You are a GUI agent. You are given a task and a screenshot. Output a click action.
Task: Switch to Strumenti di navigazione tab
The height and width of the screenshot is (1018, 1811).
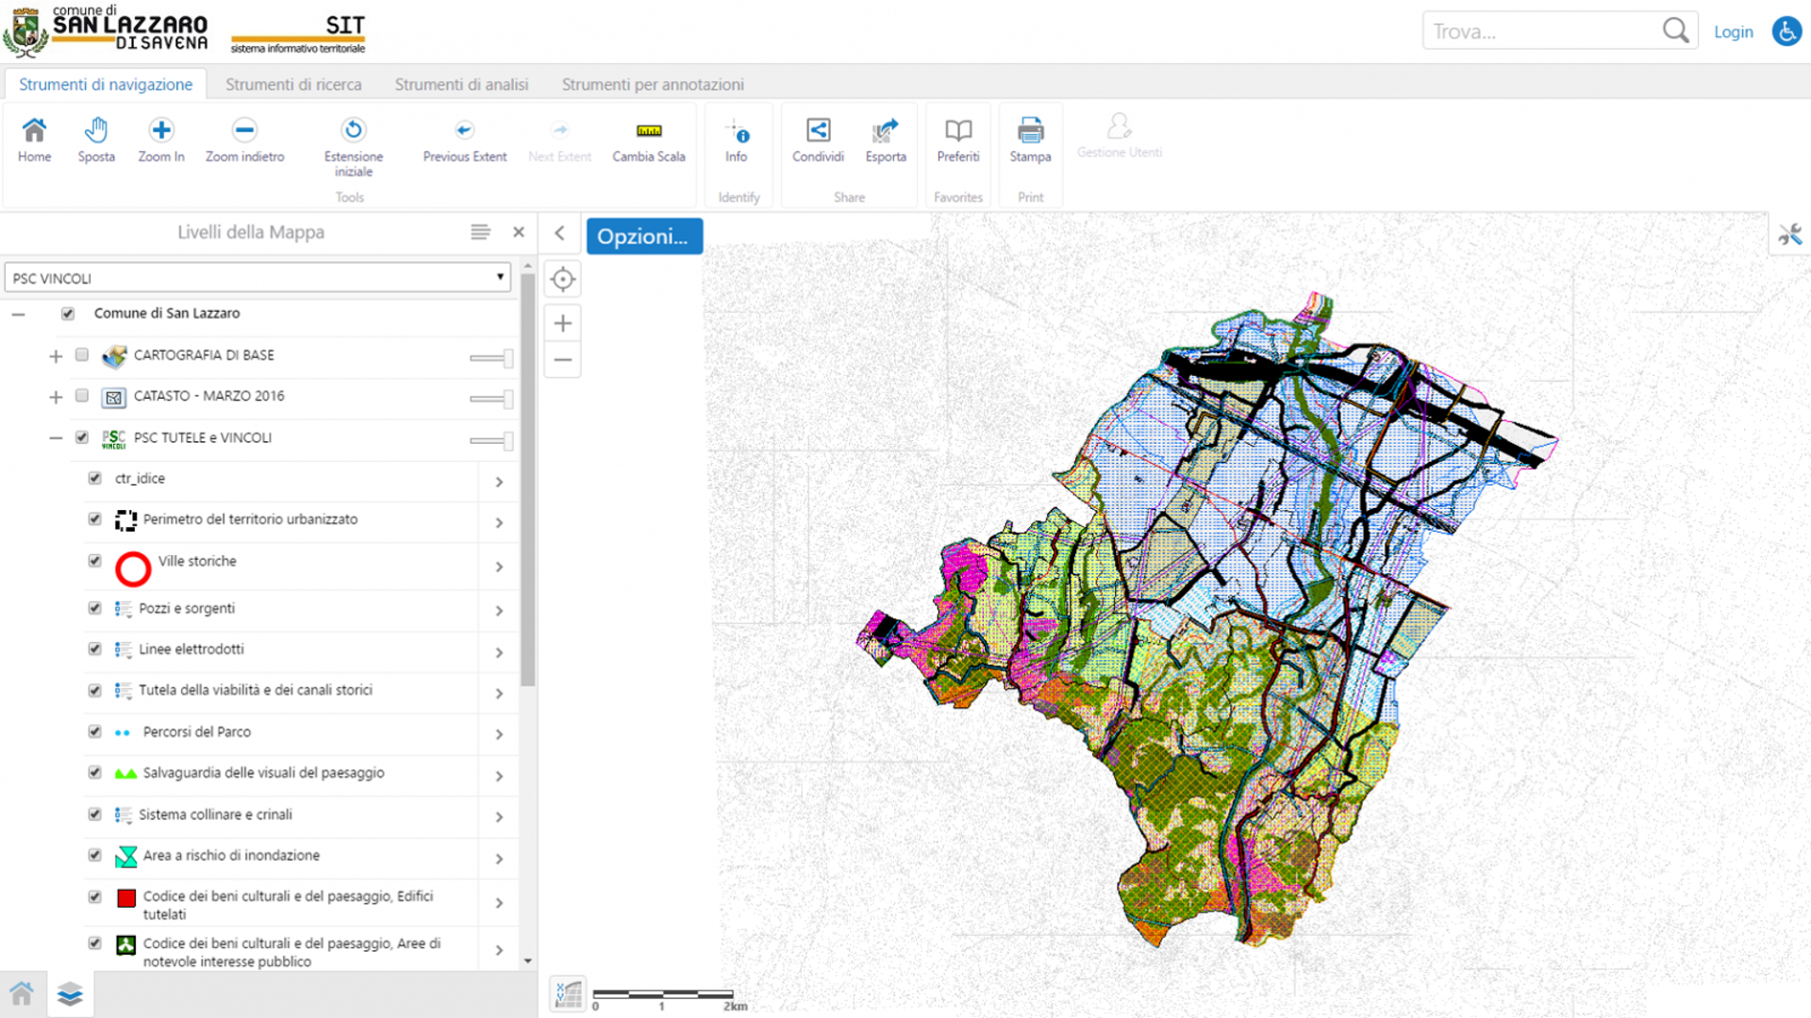click(x=106, y=84)
